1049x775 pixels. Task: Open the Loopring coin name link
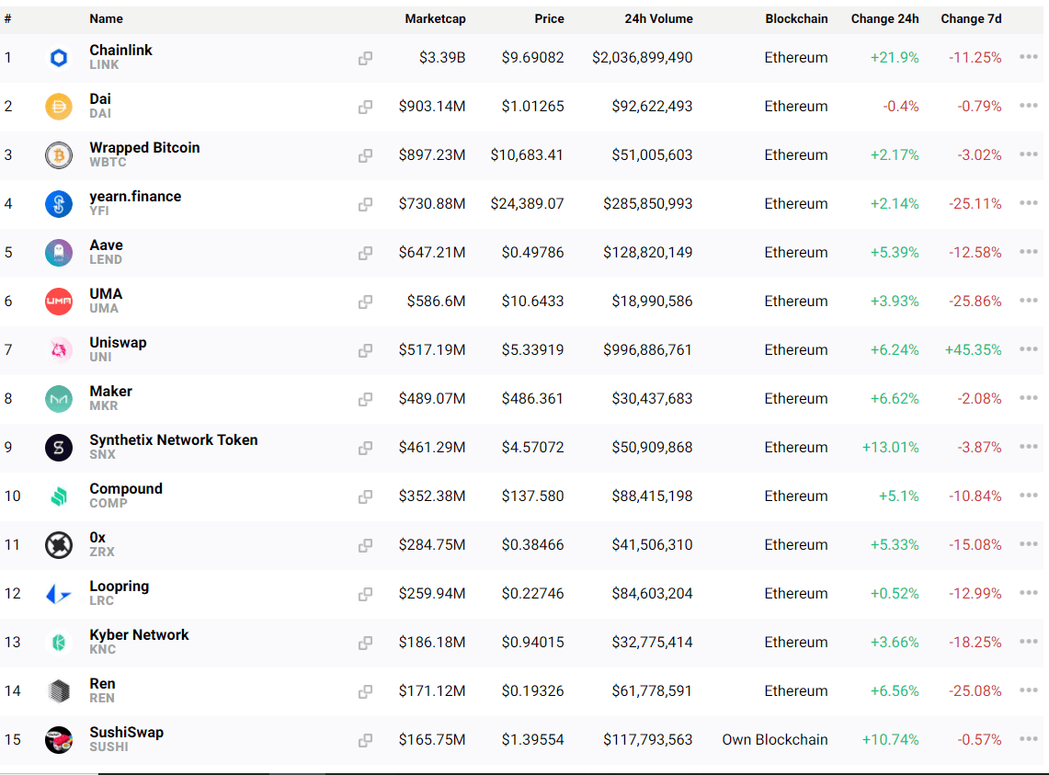click(x=119, y=587)
